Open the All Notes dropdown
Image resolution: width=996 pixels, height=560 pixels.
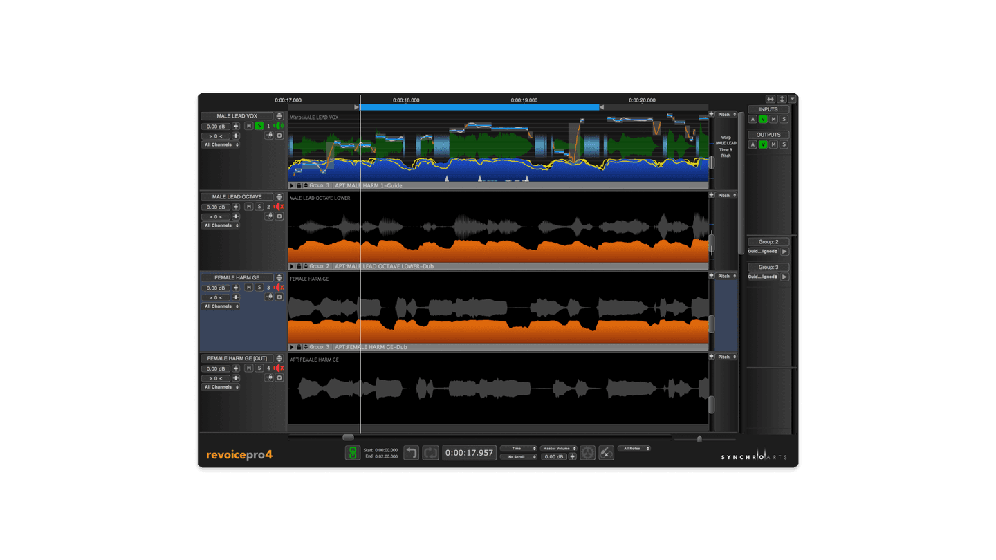point(634,449)
